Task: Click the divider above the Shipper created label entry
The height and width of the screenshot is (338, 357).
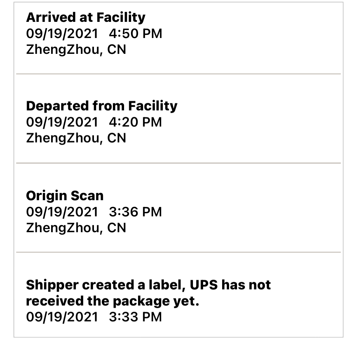Action: click(x=178, y=252)
